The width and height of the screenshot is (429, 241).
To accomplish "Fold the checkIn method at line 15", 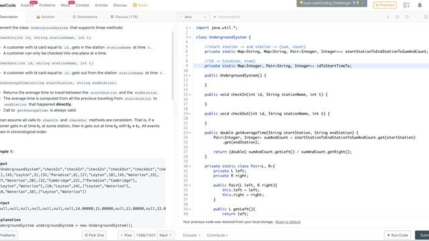I will click(190, 95).
